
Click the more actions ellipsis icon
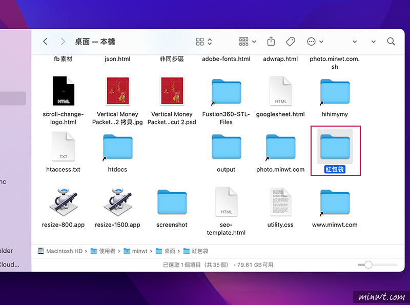coord(312,42)
